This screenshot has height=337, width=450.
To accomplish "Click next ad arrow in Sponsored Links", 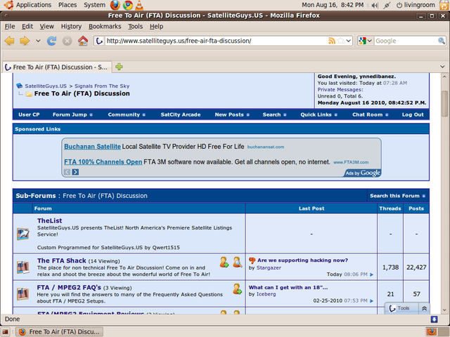I will (x=75, y=172).
